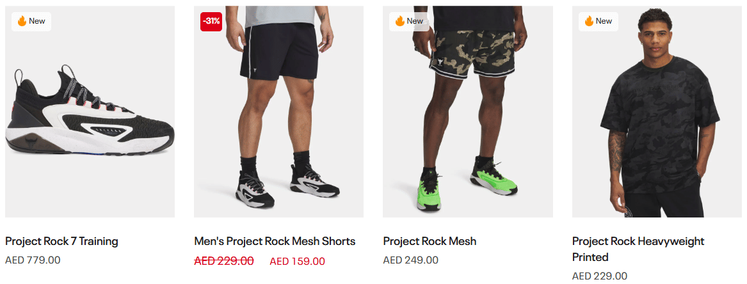Viewport: 747px width, 284px height.
Task: Open Project Rock 7 Training title link
Action: [x=61, y=241]
